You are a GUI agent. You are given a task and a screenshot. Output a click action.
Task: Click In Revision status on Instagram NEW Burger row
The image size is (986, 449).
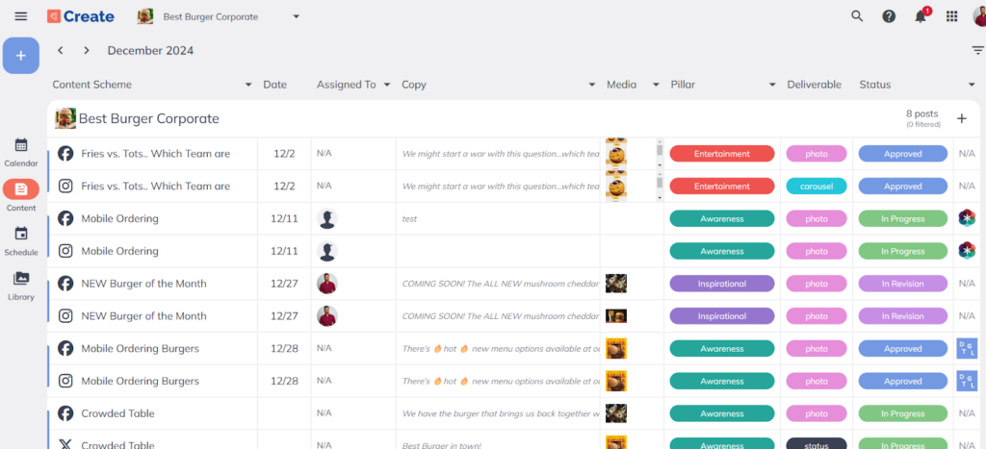click(903, 316)
